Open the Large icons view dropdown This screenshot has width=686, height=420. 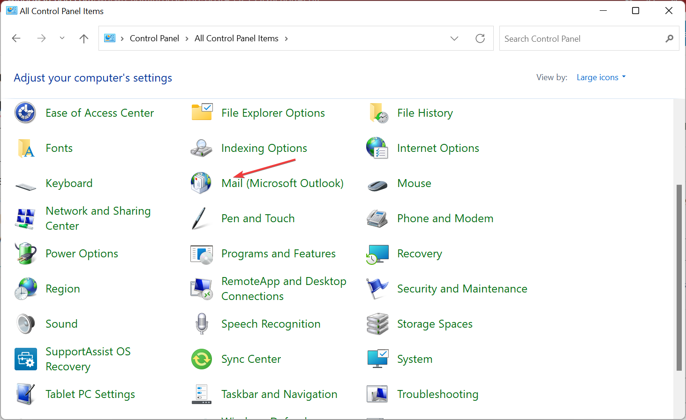pyautogui.click(x=601, y=77)
